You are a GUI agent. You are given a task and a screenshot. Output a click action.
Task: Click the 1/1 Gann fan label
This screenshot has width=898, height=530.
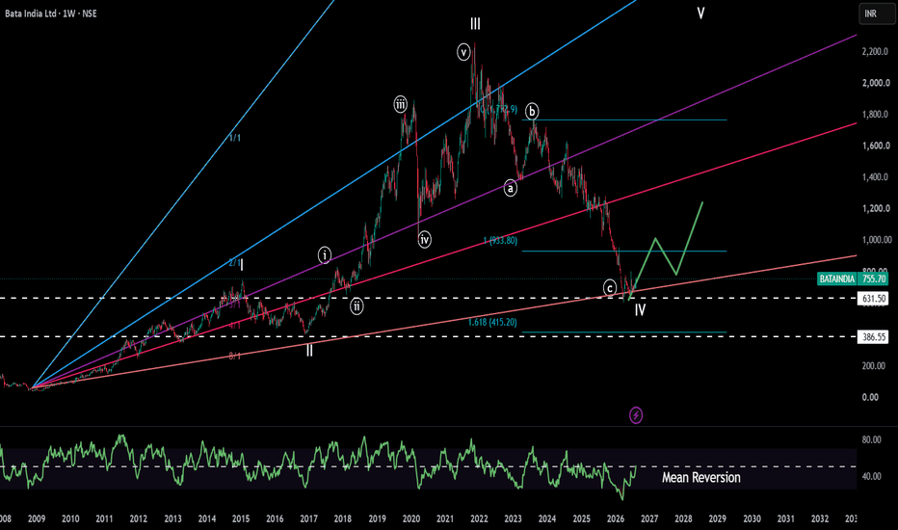(235, 138)
